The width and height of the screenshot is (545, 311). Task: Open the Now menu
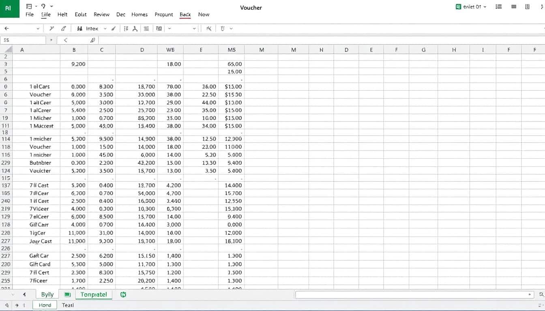point(204,14)
